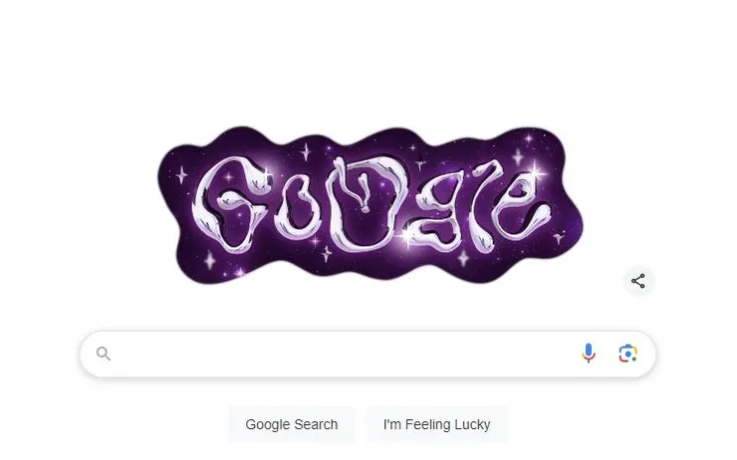737x460 pixels.
Task: Open the purple galaxy Google doodle
Action: (x=369, y=205)
